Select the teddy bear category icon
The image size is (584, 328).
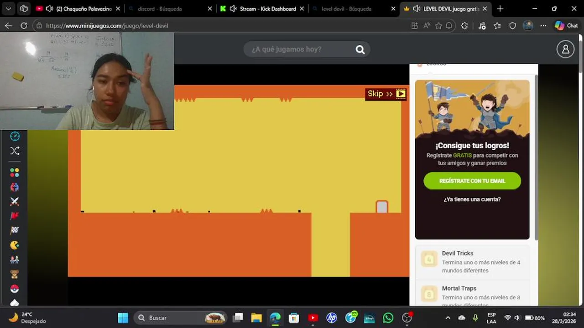pos(15,274)
